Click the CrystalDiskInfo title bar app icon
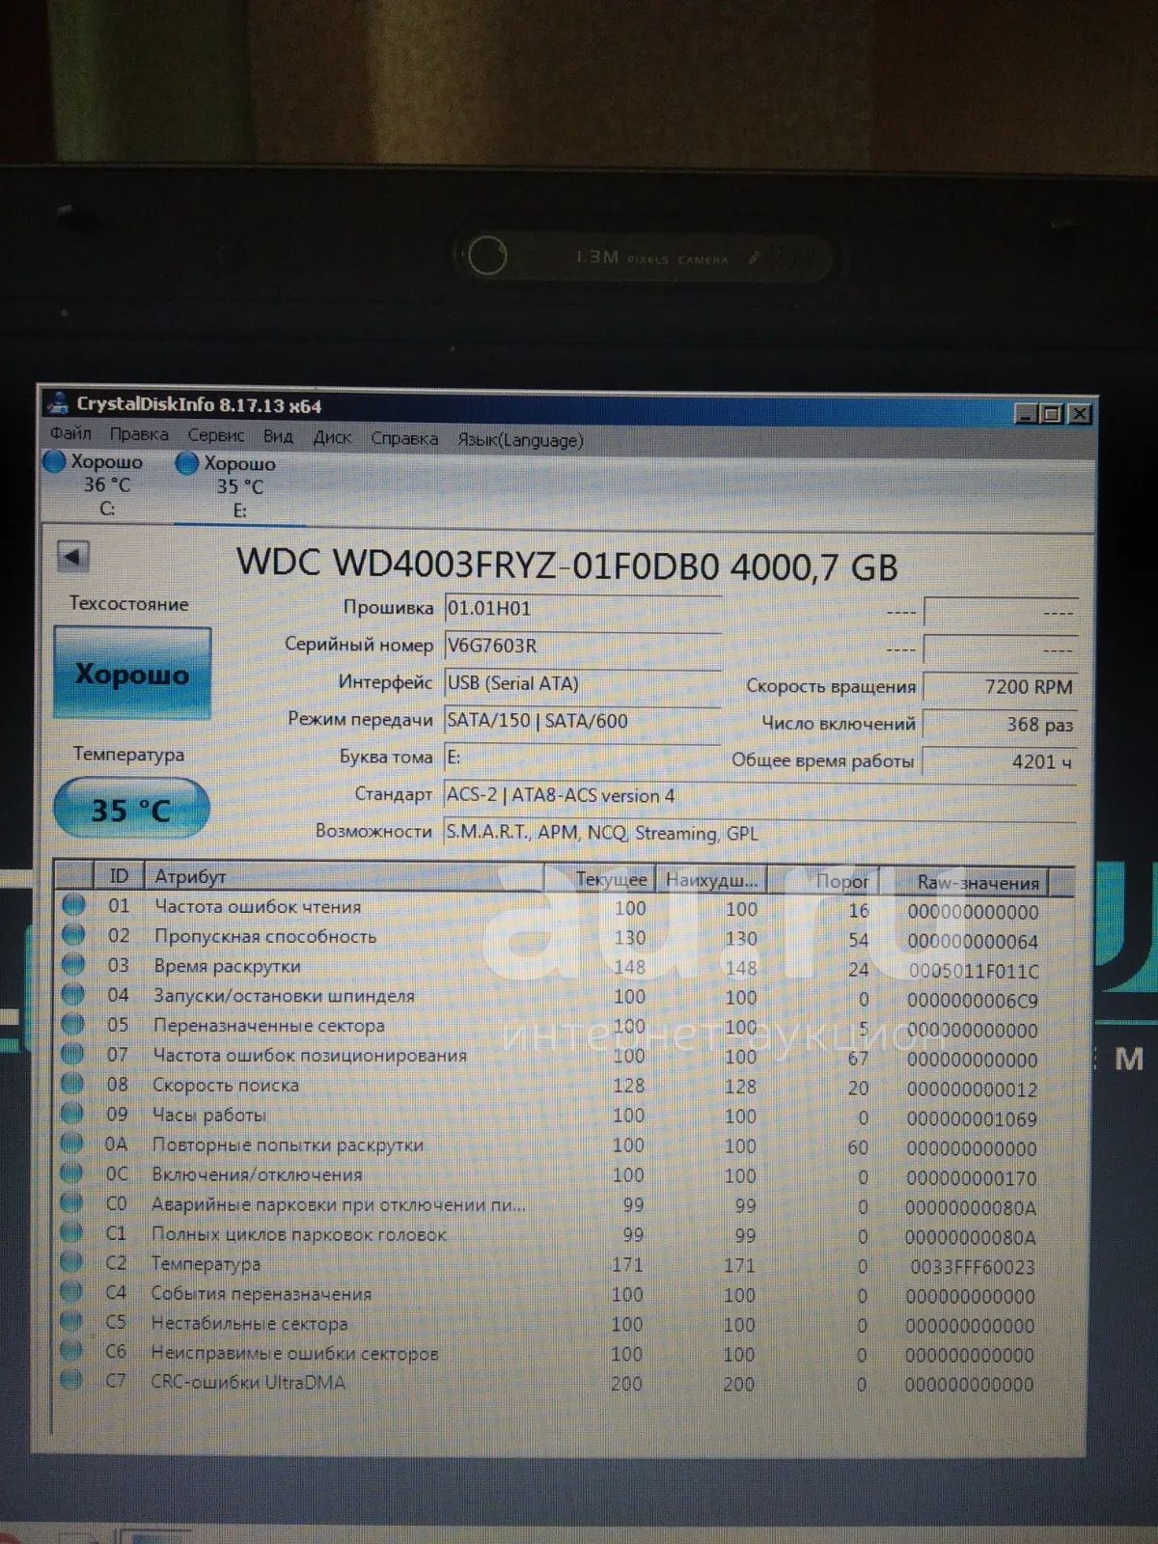The height and width of the screenshot is (1544, 1158). 59,403
